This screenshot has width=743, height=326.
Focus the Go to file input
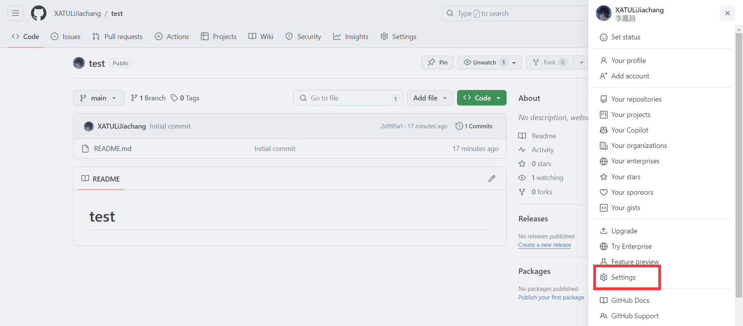click(348, 98)
